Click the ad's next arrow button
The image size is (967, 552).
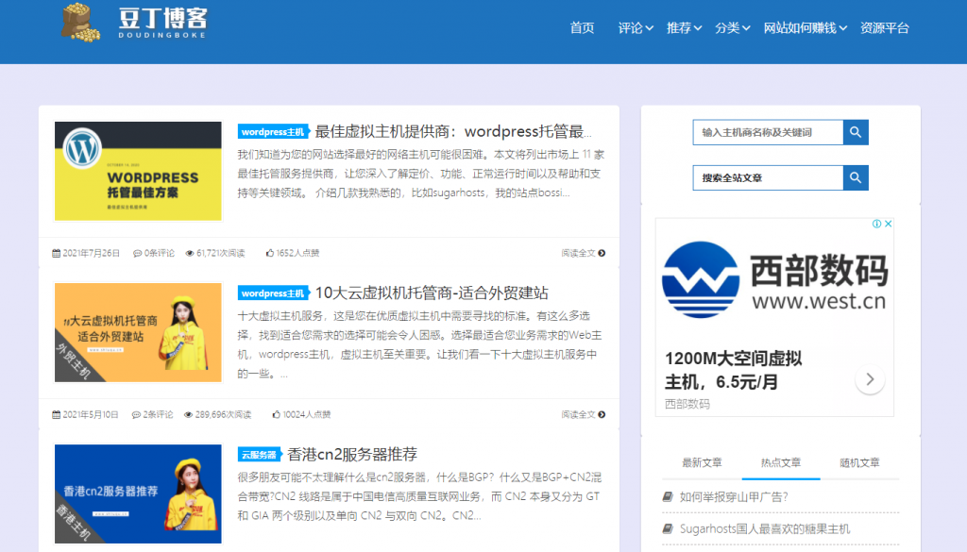[870, 379]
